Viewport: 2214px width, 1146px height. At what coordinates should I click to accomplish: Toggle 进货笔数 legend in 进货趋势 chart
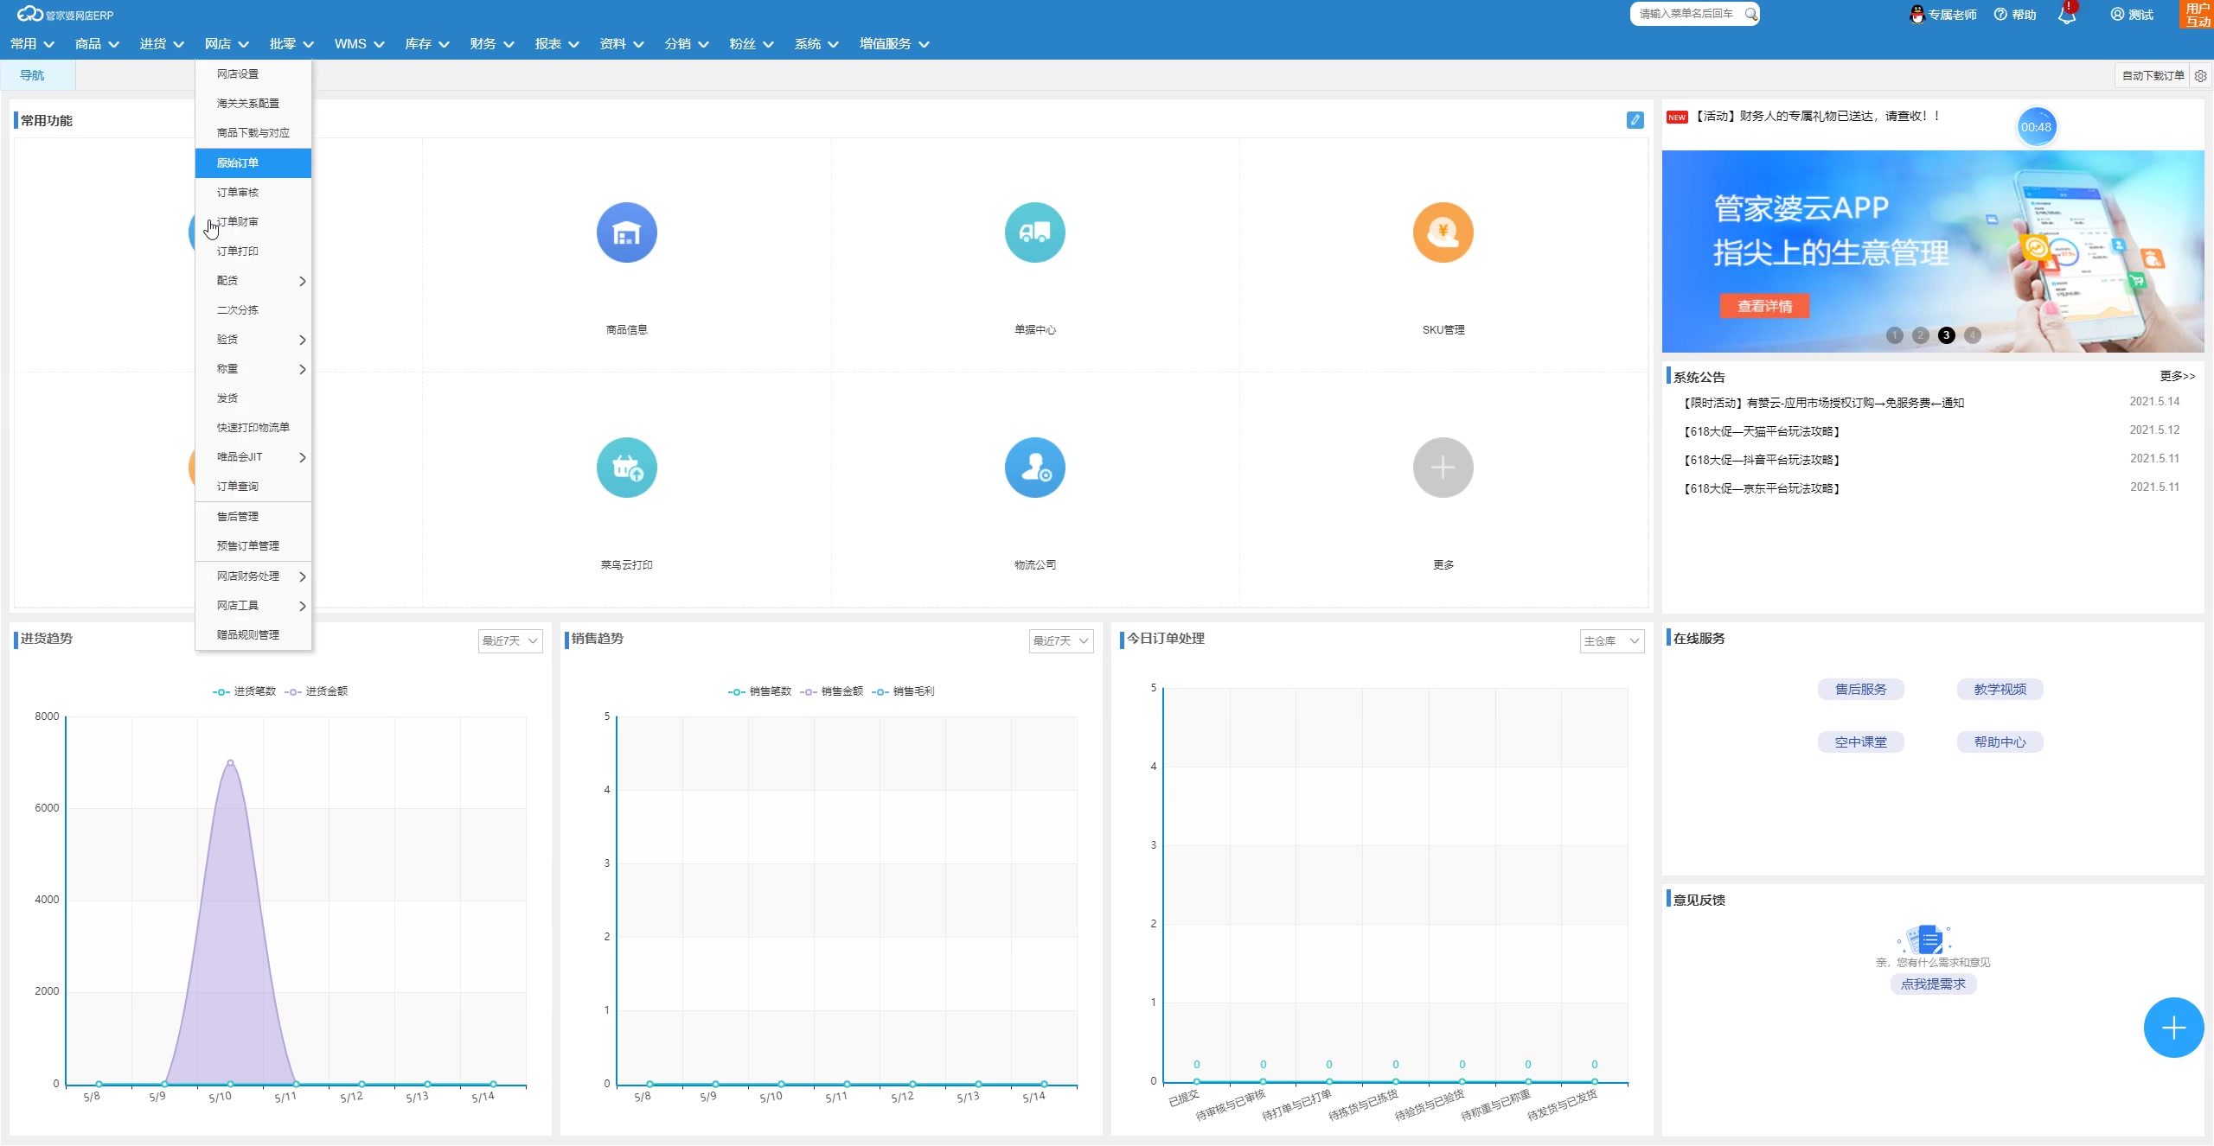pyautogui.click(x=244, y=691)
